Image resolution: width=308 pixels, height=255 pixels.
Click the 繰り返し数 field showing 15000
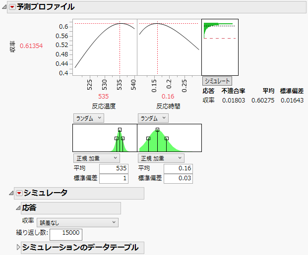tap(66, 234)
